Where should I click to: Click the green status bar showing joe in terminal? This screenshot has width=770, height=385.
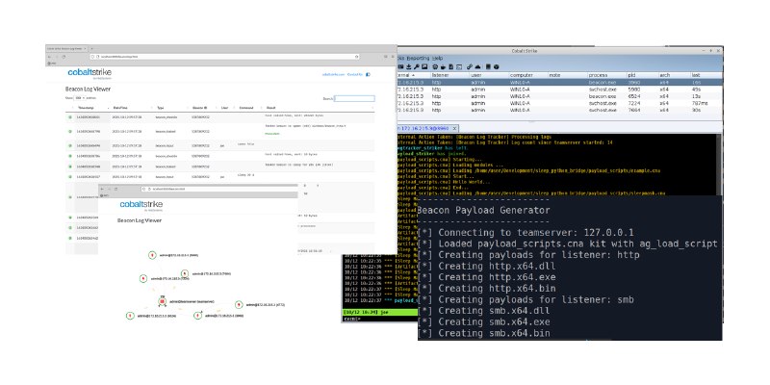[x=379, y=312]
